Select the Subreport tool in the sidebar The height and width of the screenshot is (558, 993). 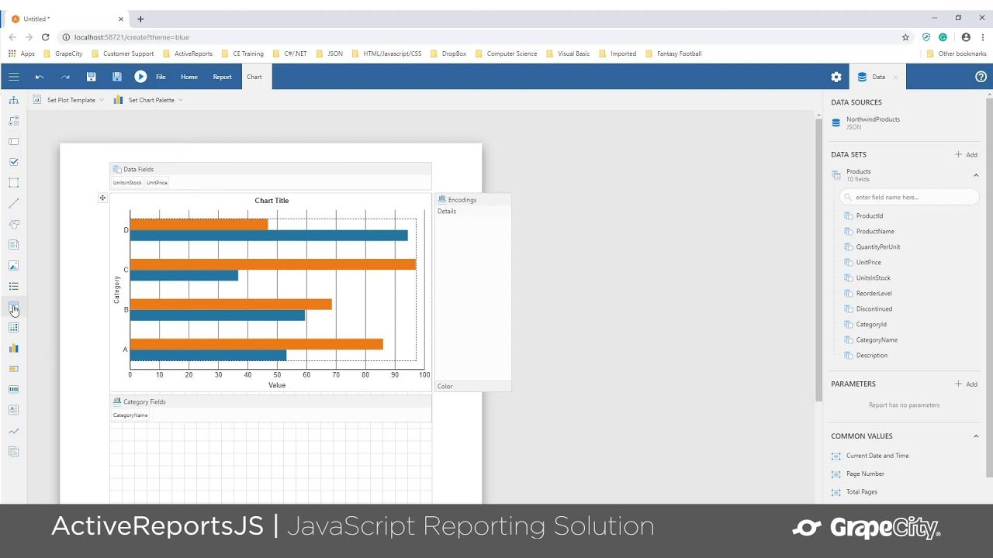(x=13, y=452)
